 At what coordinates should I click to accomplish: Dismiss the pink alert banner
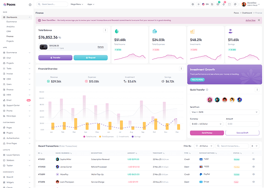click(259, 20)
